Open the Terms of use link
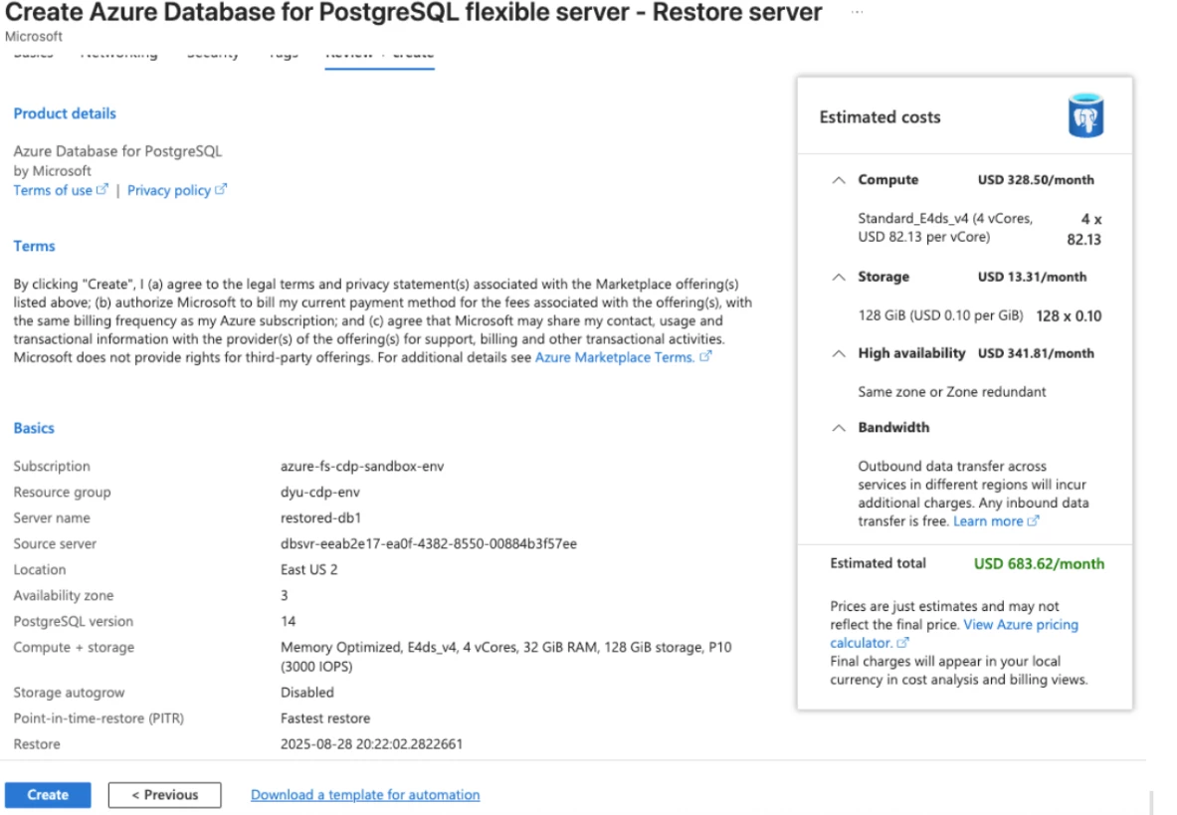Screen dimensions: 1177x815 (x=53, y=190)
